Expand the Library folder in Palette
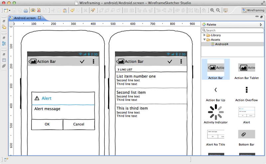 point(204,35)
